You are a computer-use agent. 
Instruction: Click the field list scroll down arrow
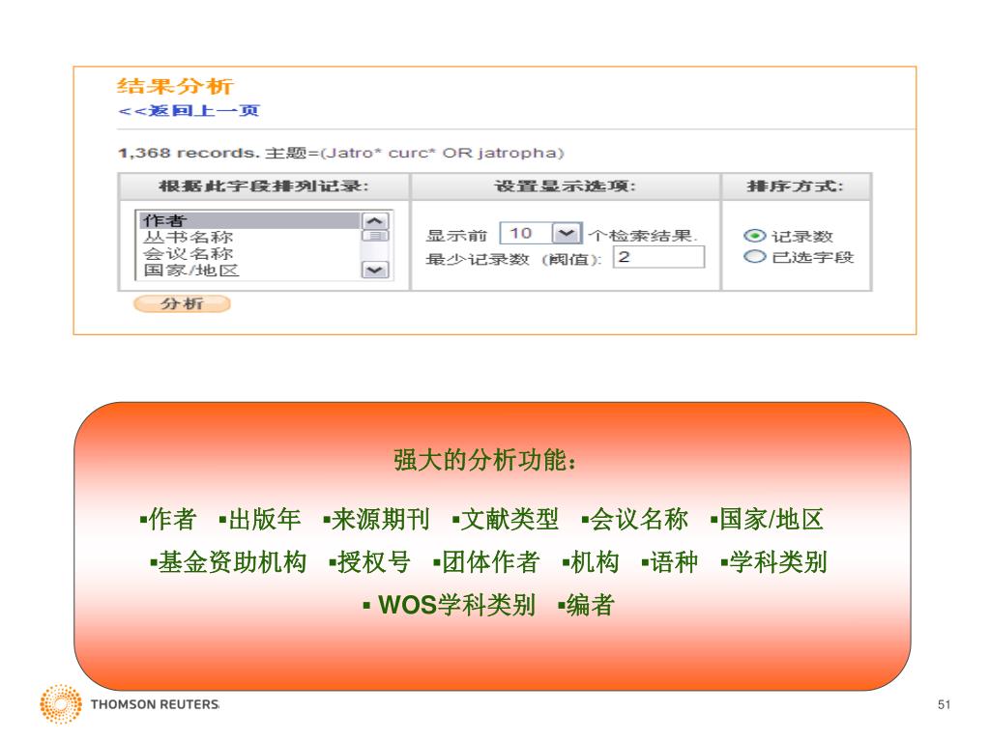[x=375, y=271]
